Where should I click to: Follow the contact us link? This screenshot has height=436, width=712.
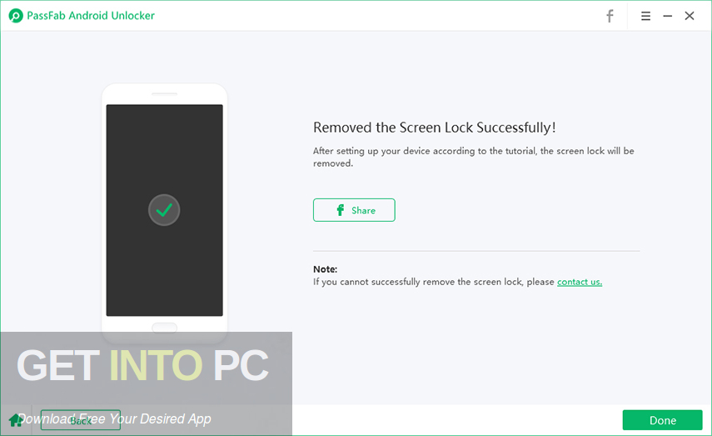580,282
